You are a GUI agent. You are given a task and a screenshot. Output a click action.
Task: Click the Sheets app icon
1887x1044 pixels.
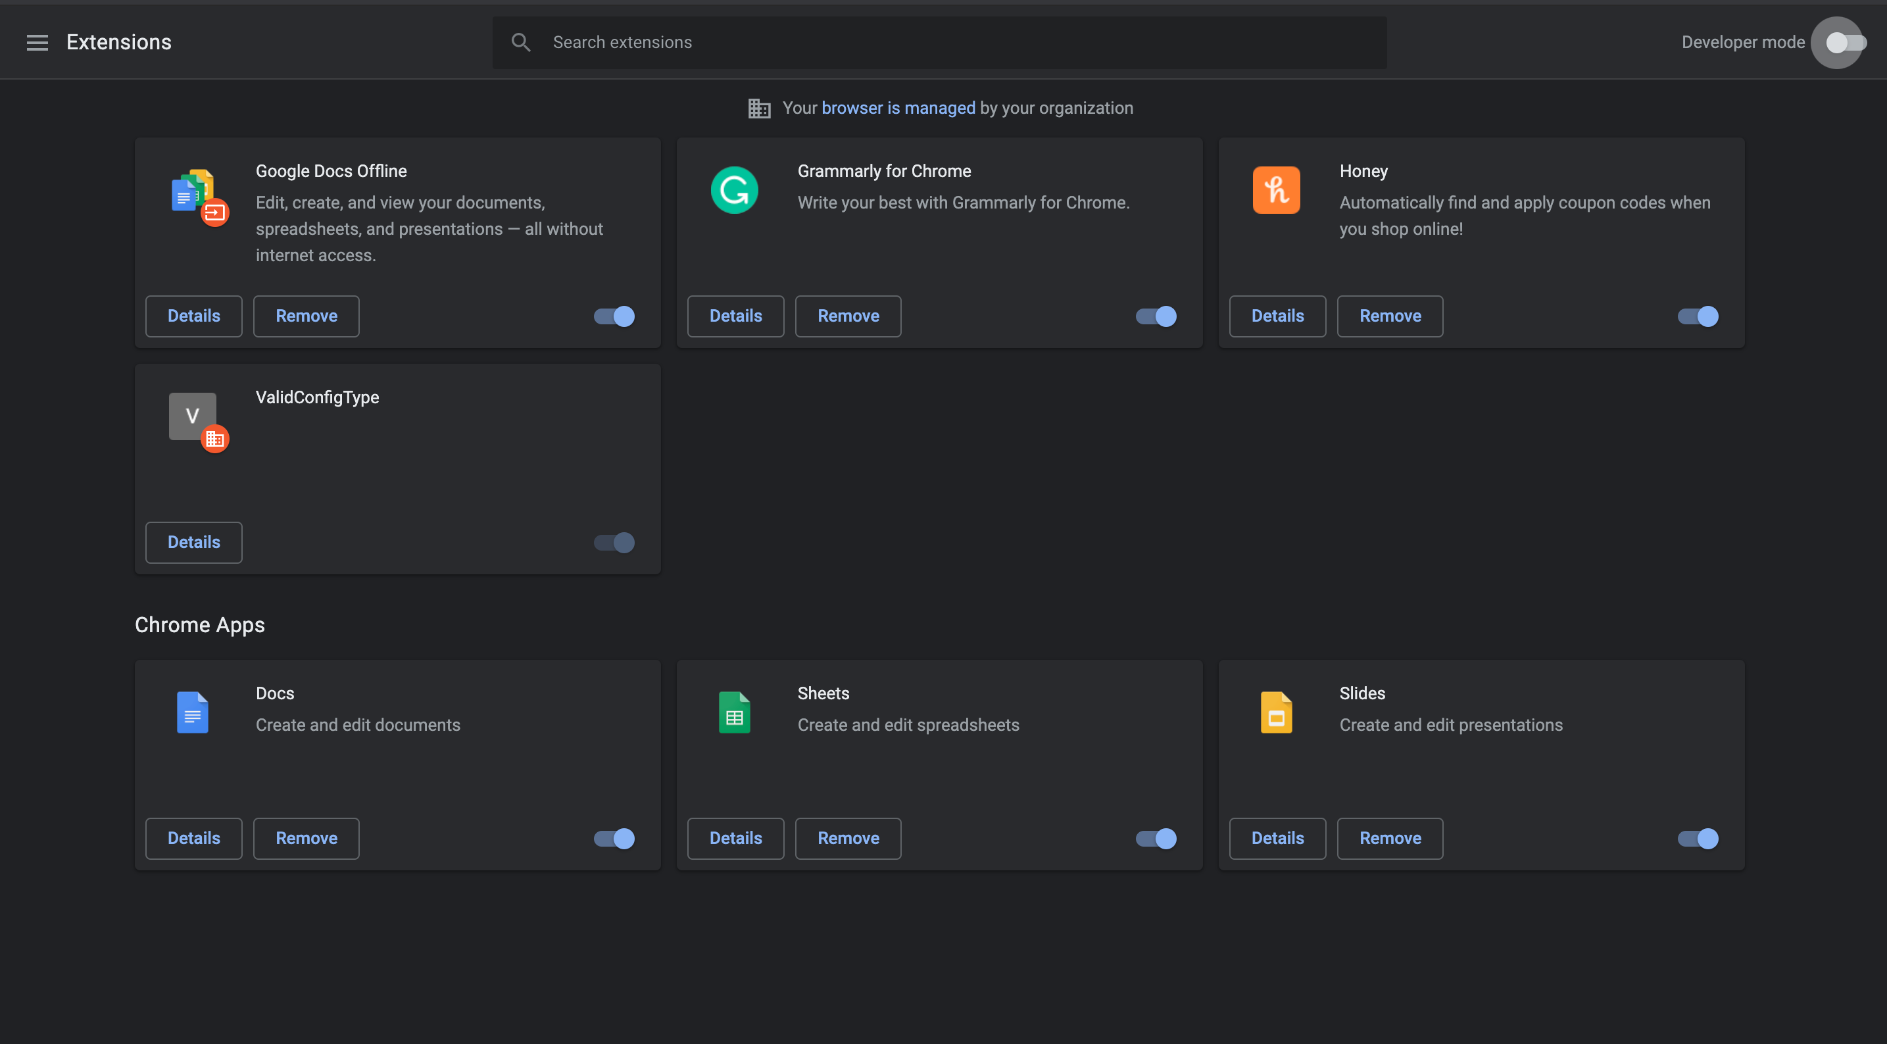734,712
